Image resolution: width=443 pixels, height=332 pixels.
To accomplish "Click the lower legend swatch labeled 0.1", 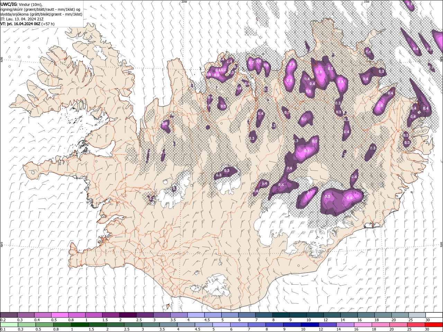I will coord(9,325).
